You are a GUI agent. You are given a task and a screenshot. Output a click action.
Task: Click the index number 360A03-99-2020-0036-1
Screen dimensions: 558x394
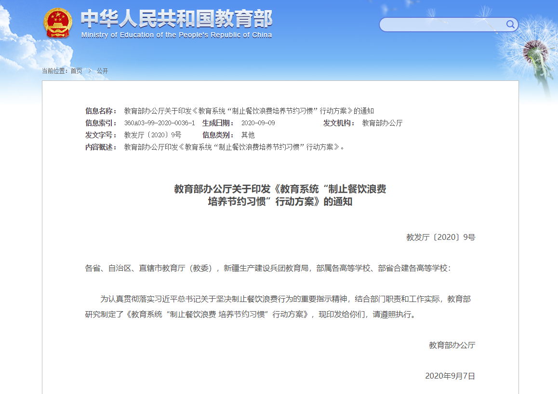pos(159,123)
